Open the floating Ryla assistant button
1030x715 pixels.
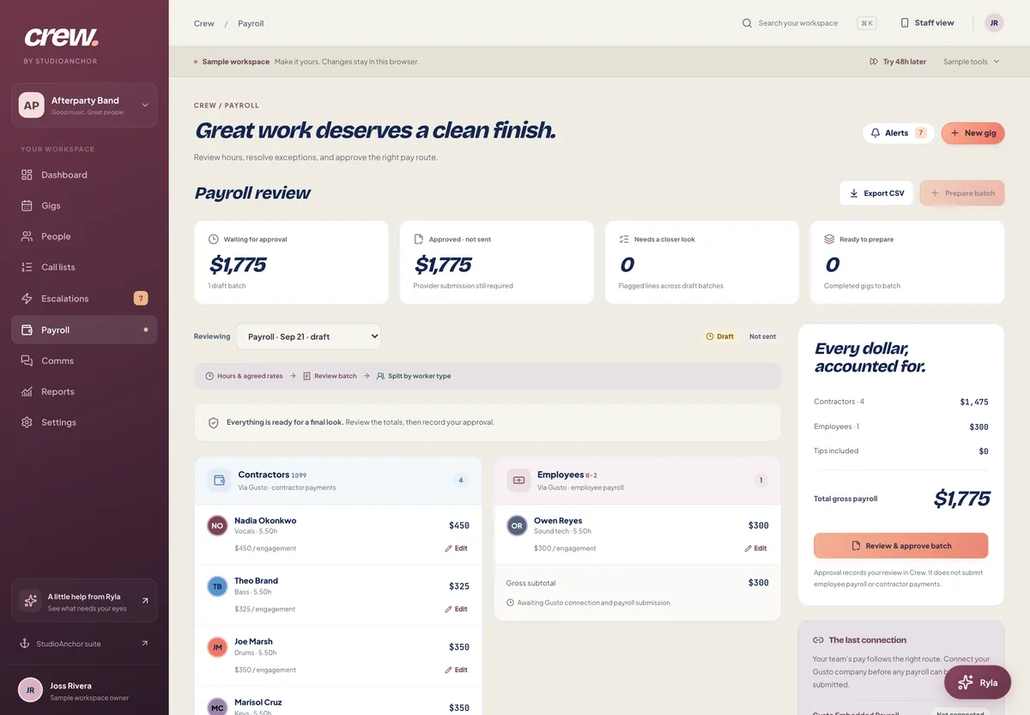point(978,682)
